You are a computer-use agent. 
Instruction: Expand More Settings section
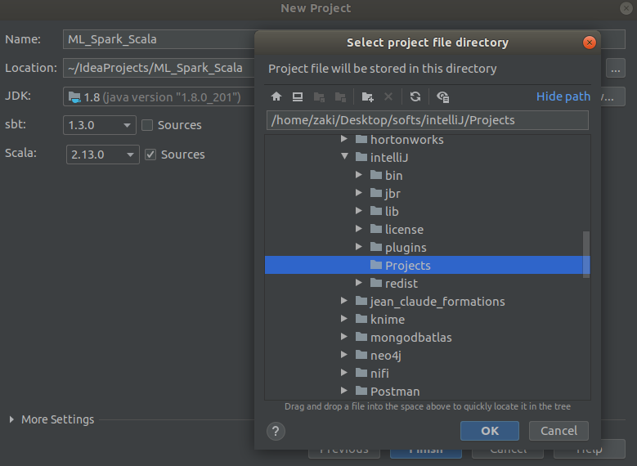[x=11, y=419]
